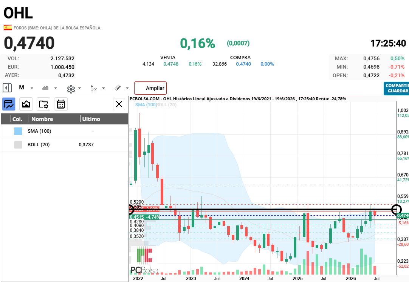Close the indicators side panel
409x282 pixels.
tap(119, 104)
